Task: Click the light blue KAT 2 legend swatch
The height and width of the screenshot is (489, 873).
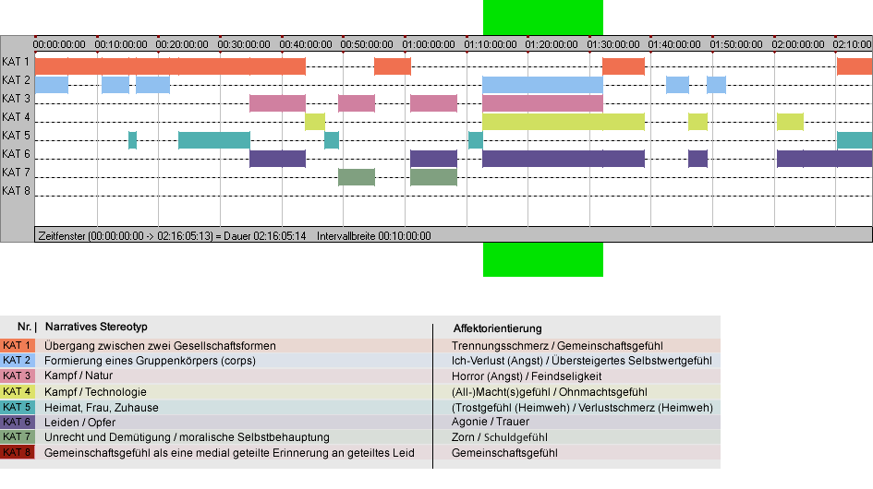Action: (x=18, y=361)
